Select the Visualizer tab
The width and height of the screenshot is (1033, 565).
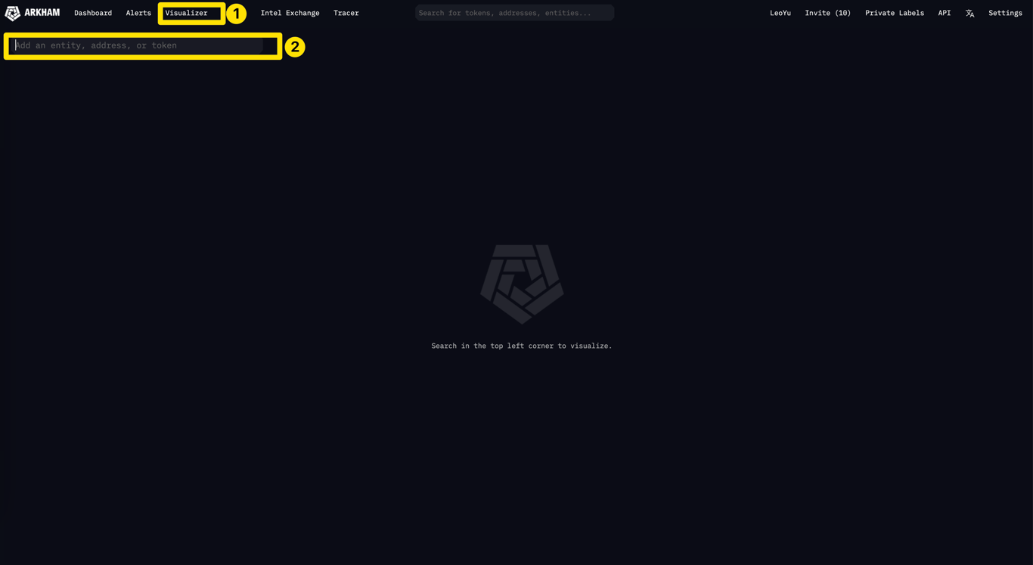(187, 13)
